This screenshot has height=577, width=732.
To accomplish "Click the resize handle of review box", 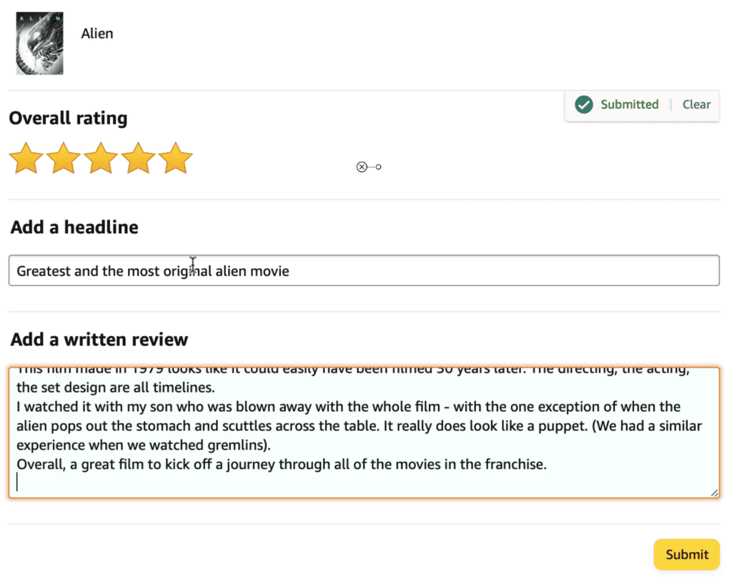I will [713, 493].
